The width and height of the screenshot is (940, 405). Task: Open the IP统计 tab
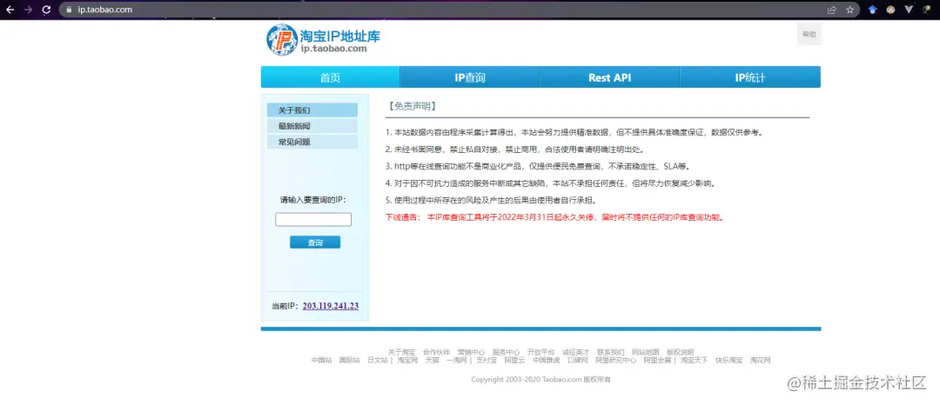coord(750,77)
